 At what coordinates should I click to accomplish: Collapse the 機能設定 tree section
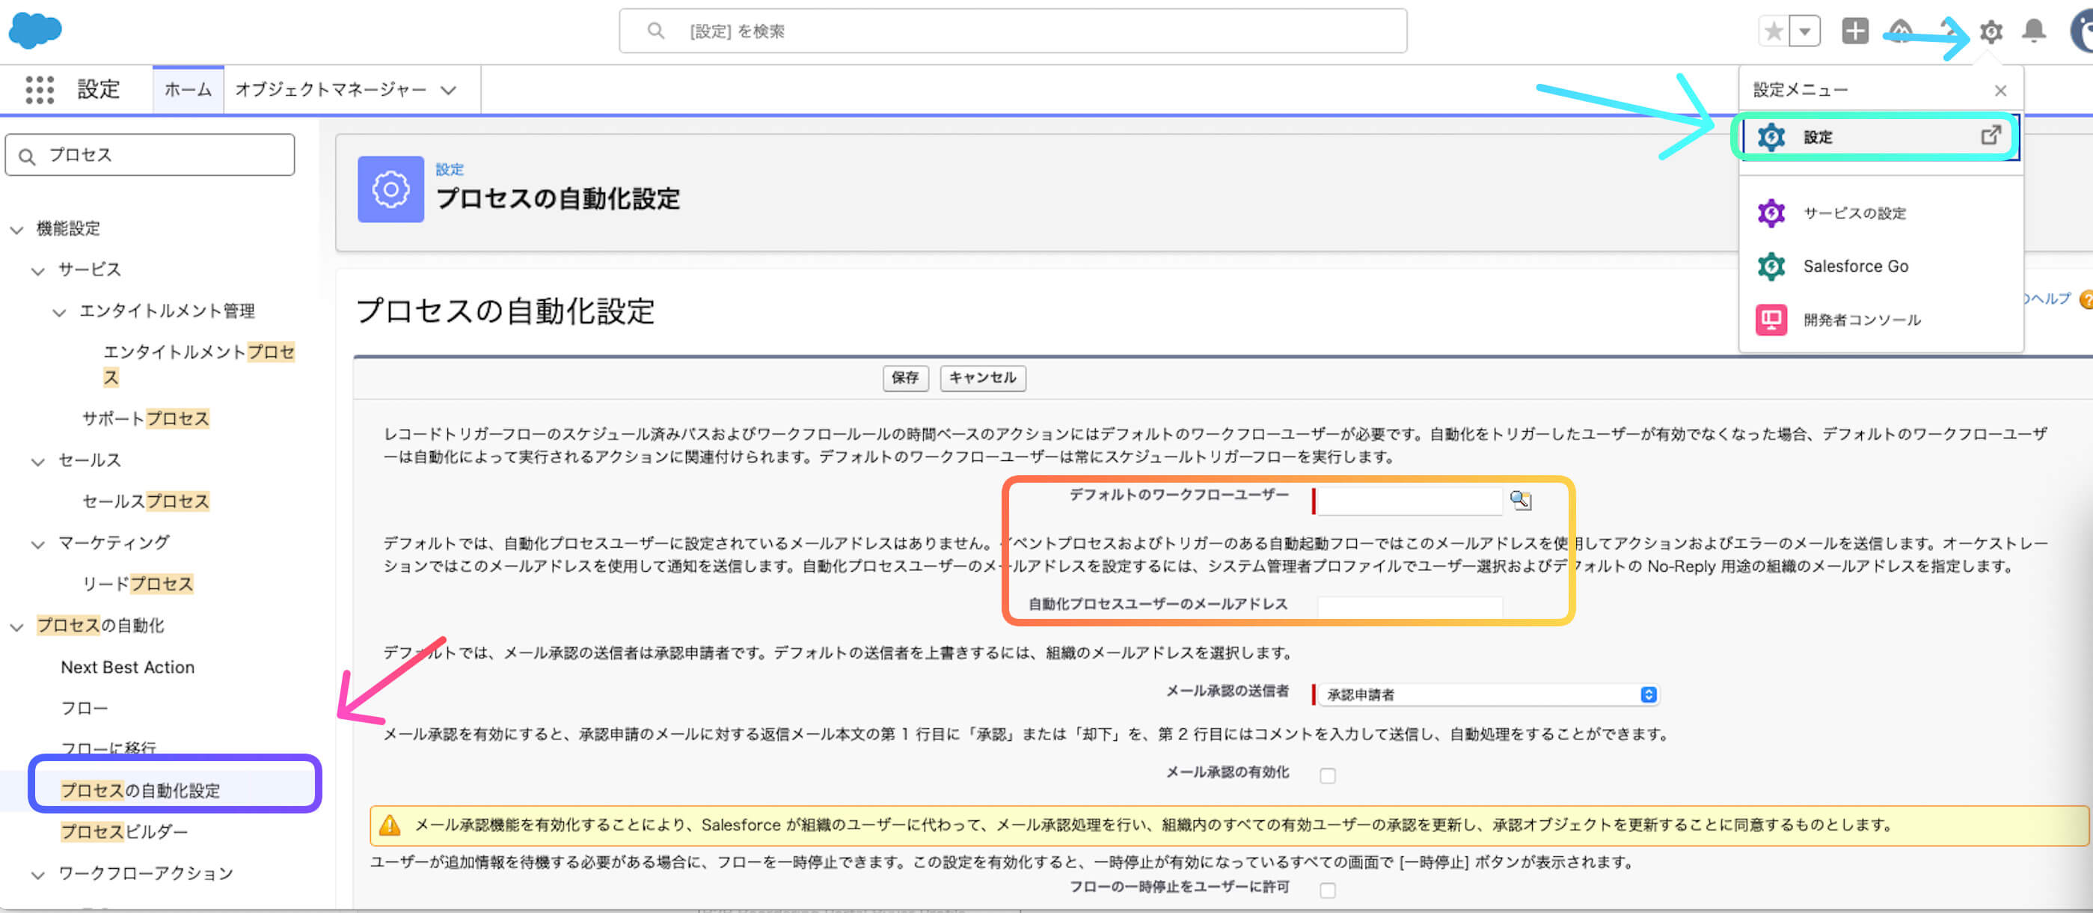point(16,230)
